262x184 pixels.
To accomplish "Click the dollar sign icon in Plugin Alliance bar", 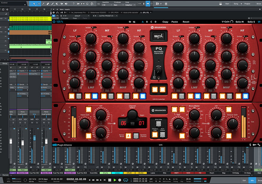I will pos(250,145).
